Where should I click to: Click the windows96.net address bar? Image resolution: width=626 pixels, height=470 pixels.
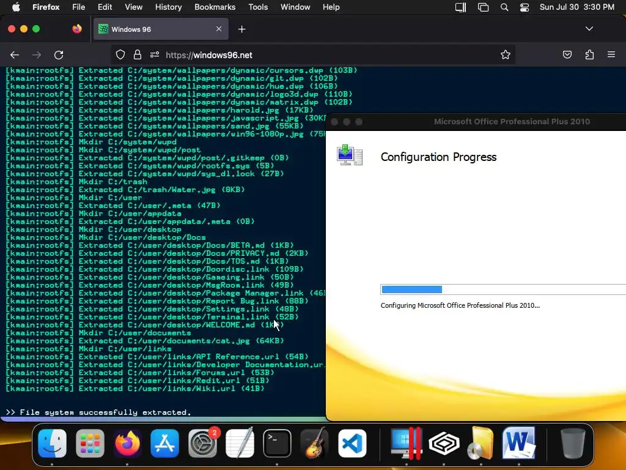tap(312, 54)
